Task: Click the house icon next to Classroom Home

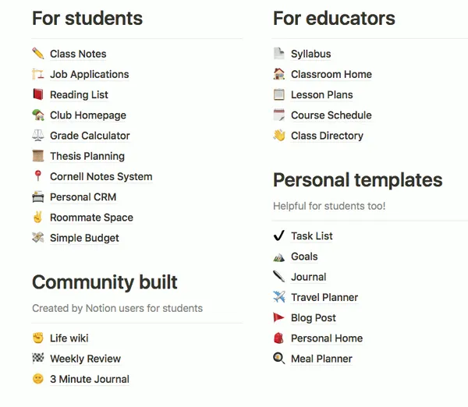Action: (279, 74)
